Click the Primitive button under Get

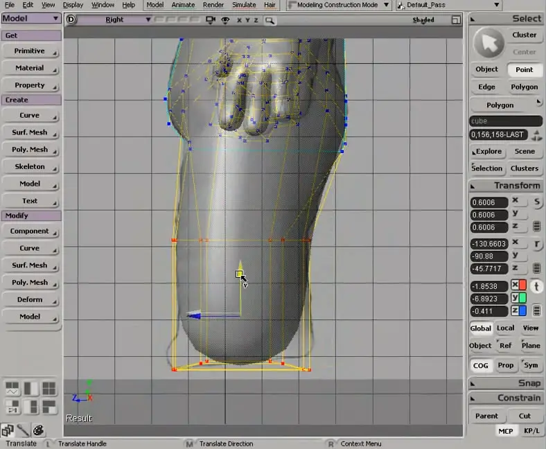[x=30, y=51]
